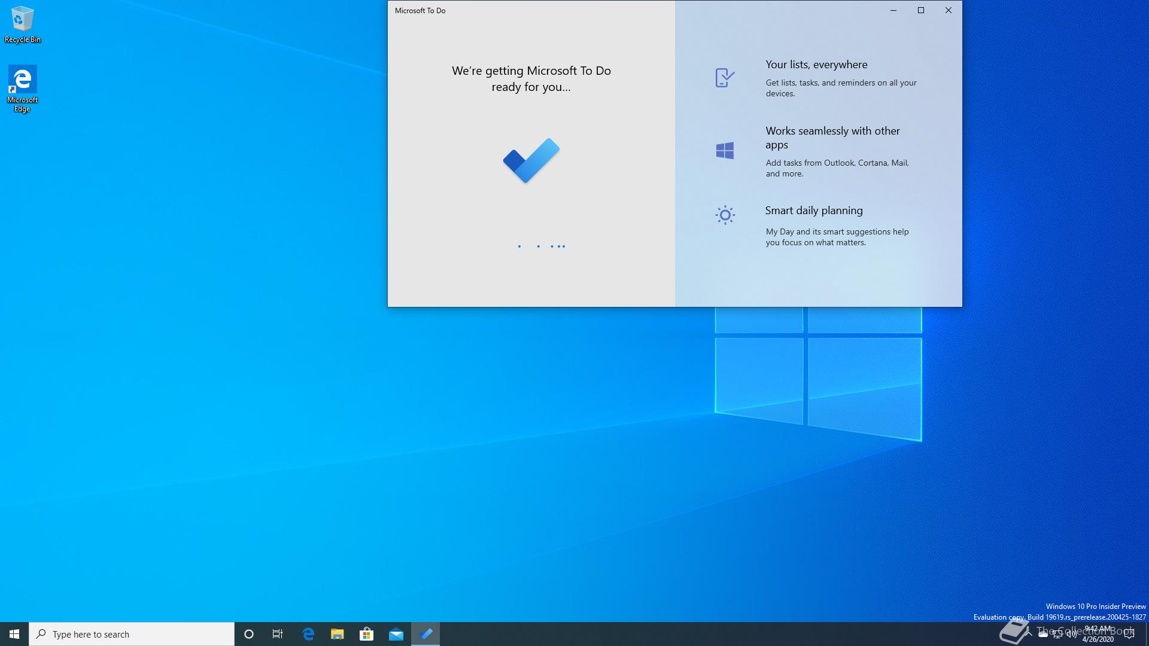This screenshot has height=646, width=1149.
Task: Open the clock and calendar flyout
Action: click(x=1098, y=634)
